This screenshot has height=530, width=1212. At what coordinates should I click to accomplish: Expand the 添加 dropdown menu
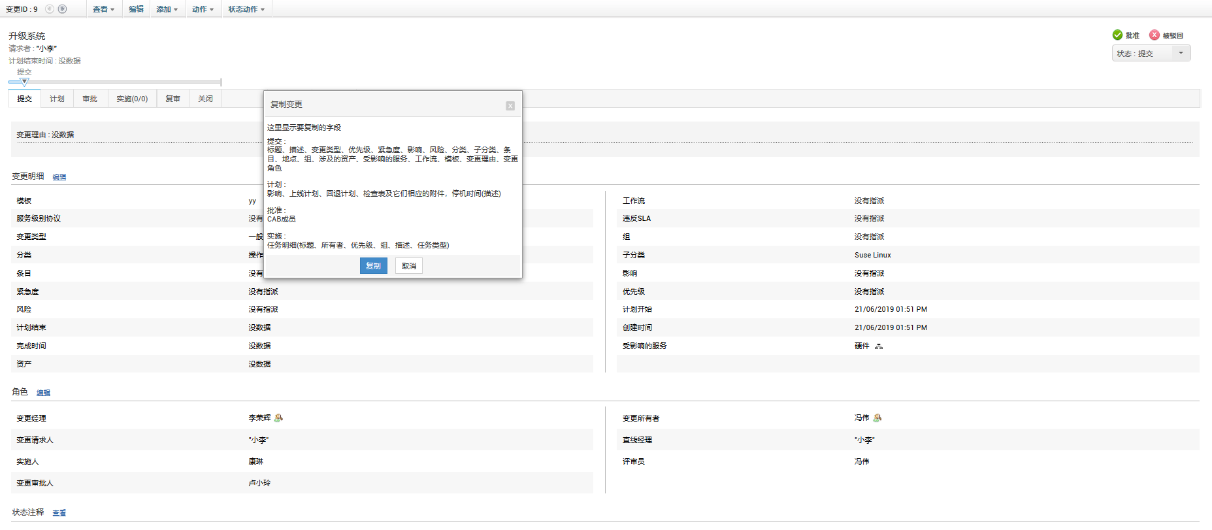pyautogui.click(x=167, y=9)
